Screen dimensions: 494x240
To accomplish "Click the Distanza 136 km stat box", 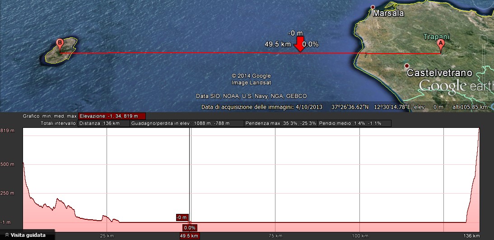I will coord(103,123).
